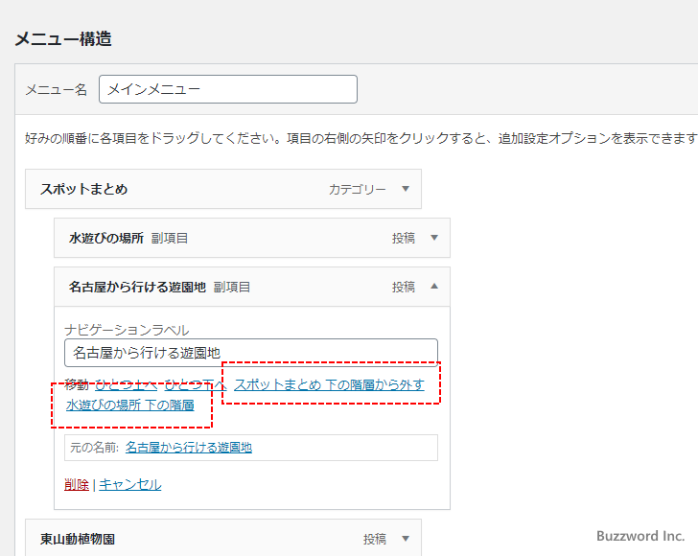Click the カテゴリー type label
Viewport: 698px width, 556px height.
[358, 189]
